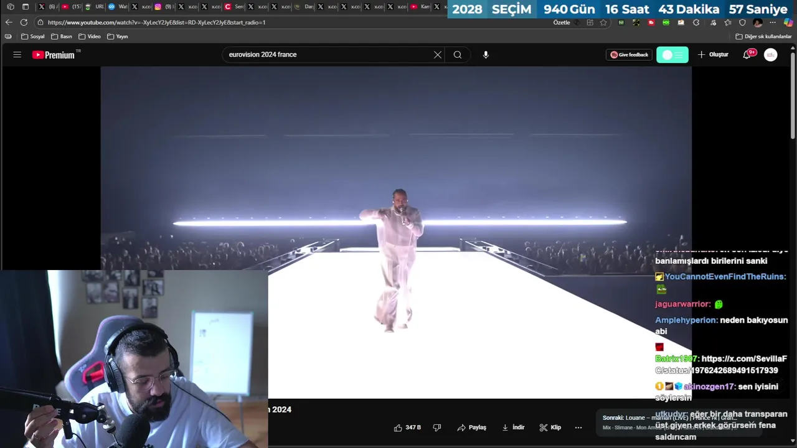Switch to the Instagram tab

click(163, 7)
